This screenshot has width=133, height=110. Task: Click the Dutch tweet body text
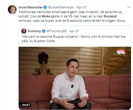coord(72,16)
